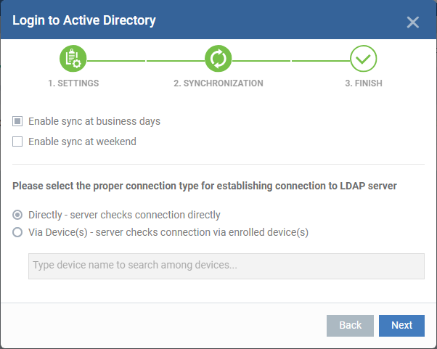Click the 'Enable sync at business days' label
Image resolution: width=437 pixels, height=349 pixels.
point(94,121)
